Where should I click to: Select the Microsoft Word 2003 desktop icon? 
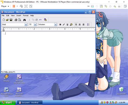click(6, 92)
